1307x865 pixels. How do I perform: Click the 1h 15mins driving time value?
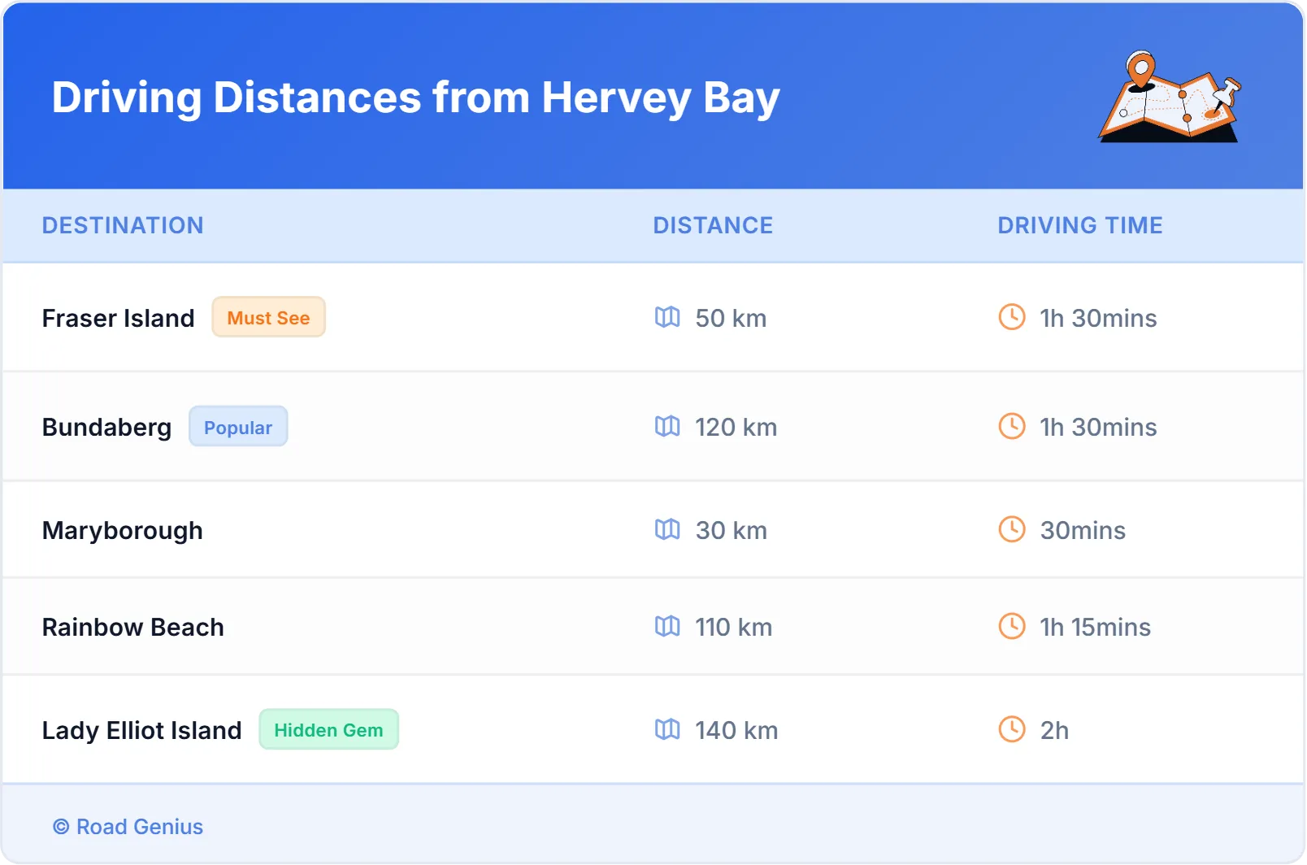tap(1096, 627)
